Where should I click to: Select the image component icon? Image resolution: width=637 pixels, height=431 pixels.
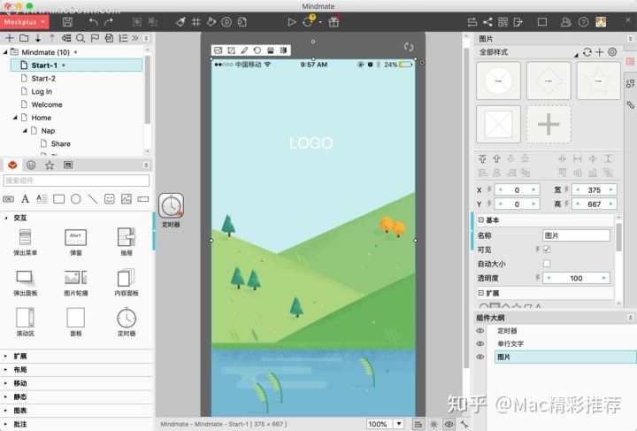127,199
